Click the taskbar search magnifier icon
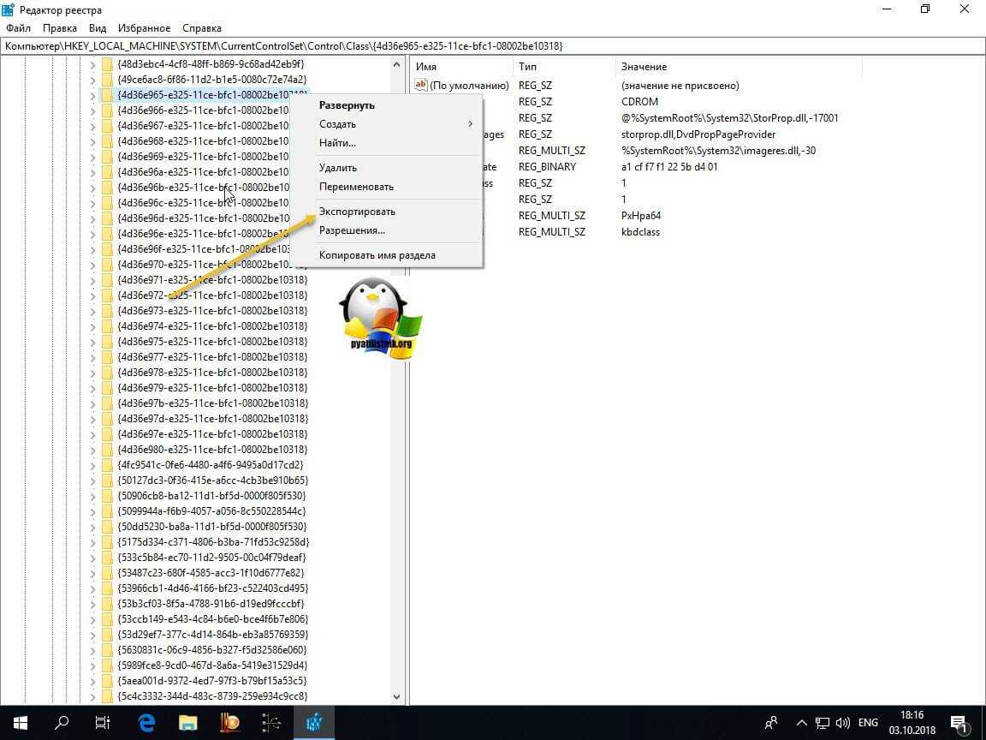Image resolution: width=986 pixels, height=740 pixels. (62, 721)
